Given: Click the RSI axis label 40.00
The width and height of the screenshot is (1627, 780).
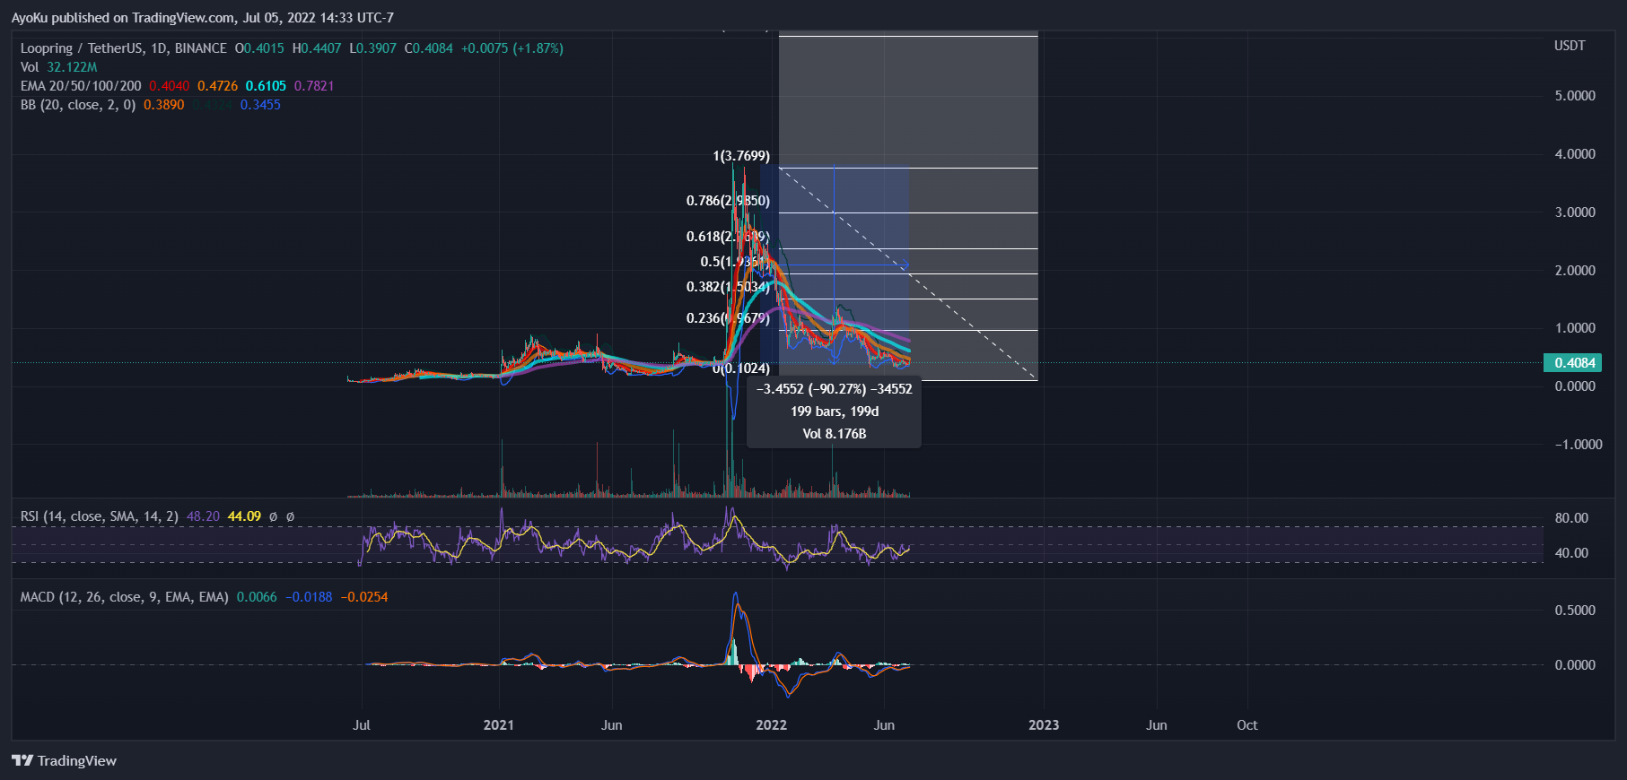Looking at the screenshot, I should (x=1571, y=553).
